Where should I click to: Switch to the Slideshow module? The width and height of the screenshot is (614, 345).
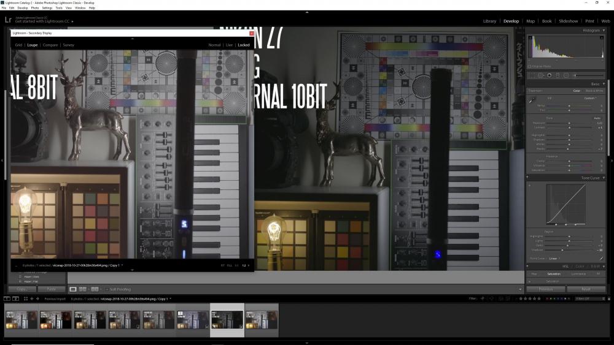pos(568,21)
